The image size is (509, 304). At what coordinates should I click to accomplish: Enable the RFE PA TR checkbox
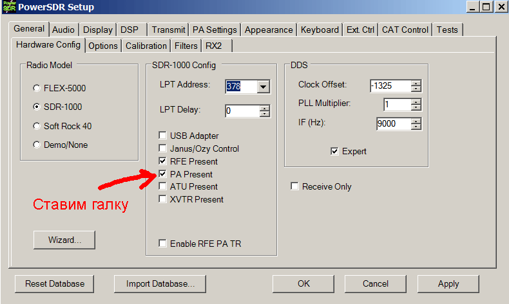tap(164, 244)
